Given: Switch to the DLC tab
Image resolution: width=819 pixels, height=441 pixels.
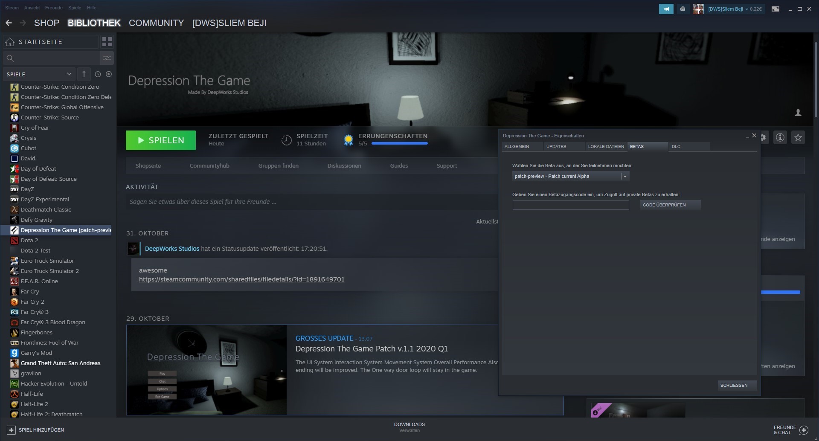Looking at the screenshot, I should tap(689, 146).
